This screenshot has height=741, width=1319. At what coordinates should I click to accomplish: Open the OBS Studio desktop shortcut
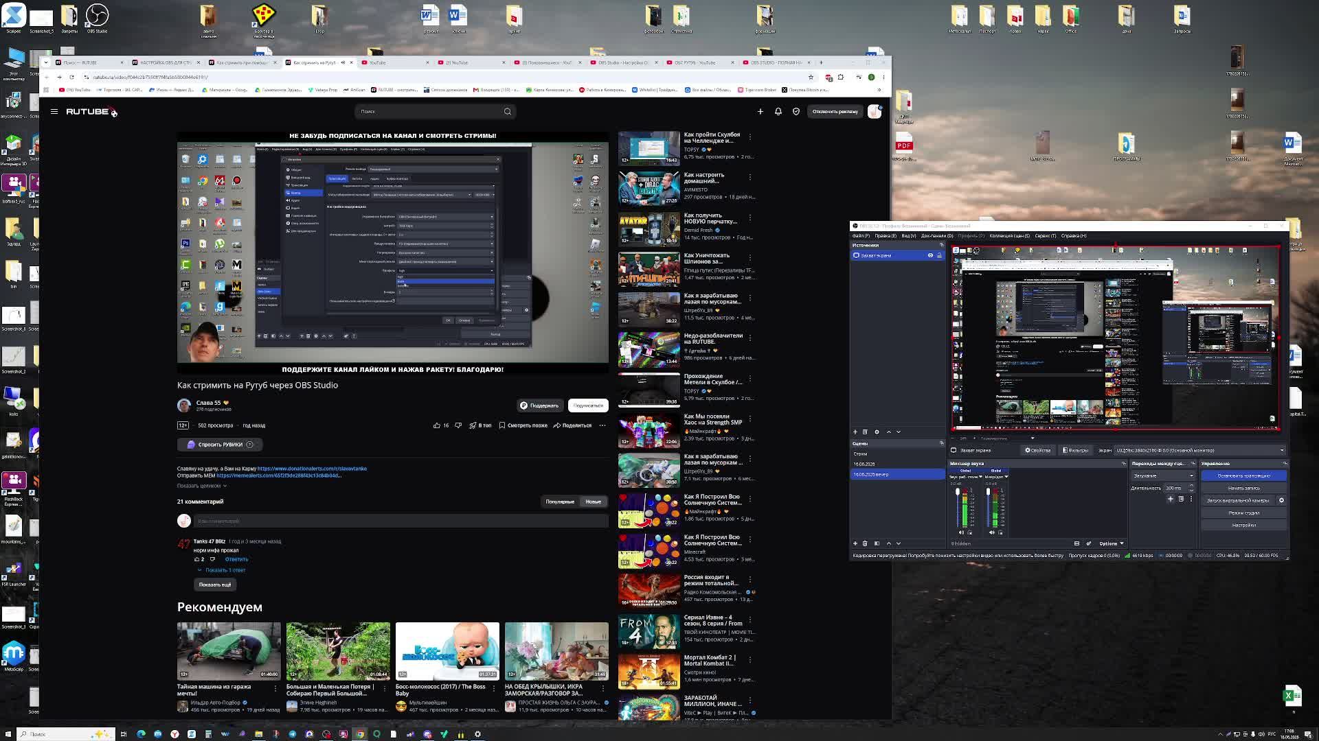(97, 19)
